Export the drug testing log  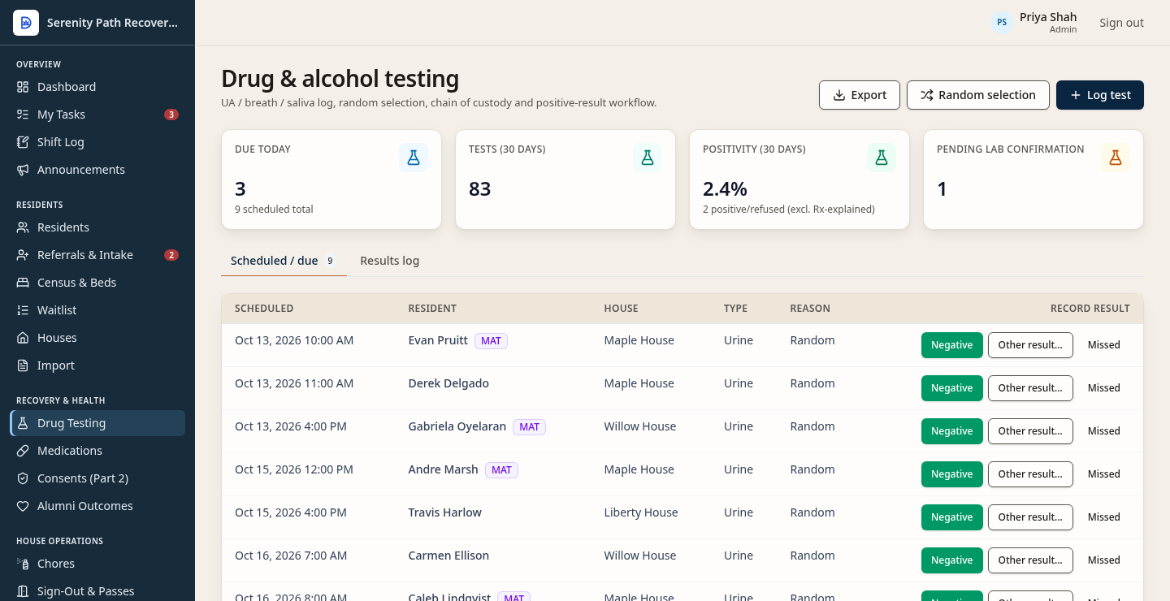click(860, 95)
